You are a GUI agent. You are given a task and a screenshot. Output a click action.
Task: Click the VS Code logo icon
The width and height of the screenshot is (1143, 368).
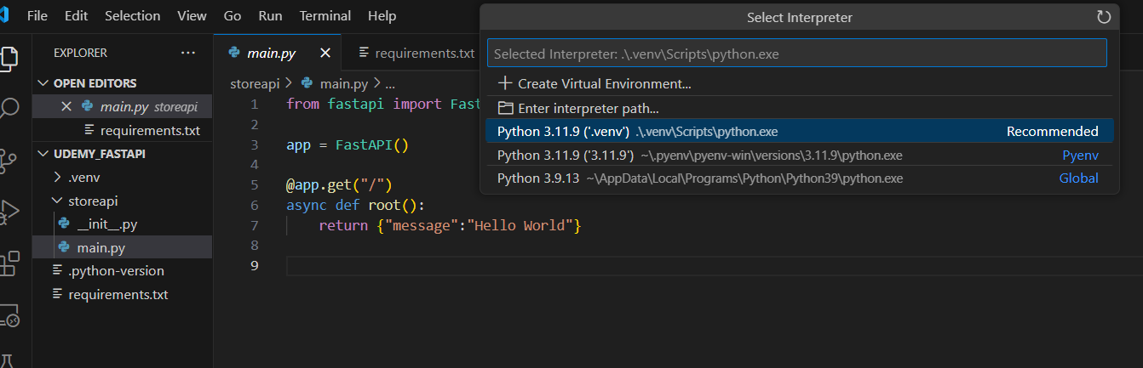click(x=5, y=16)
